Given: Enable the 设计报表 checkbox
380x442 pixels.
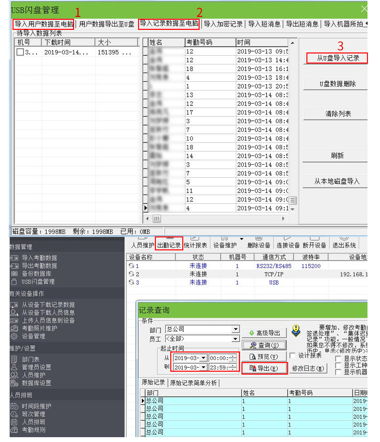Looking at the screenshot, I should [292, 355].
